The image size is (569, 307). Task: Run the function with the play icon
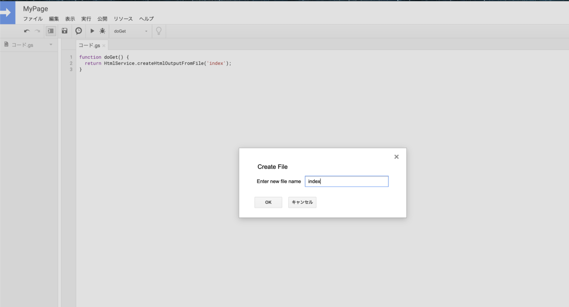click(x=92, y=31)
